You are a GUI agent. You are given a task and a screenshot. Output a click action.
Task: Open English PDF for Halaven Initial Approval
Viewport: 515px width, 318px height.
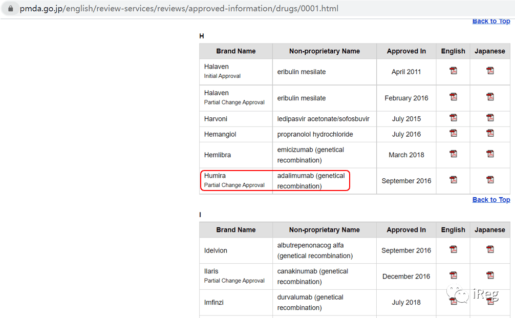coord(453,71)
